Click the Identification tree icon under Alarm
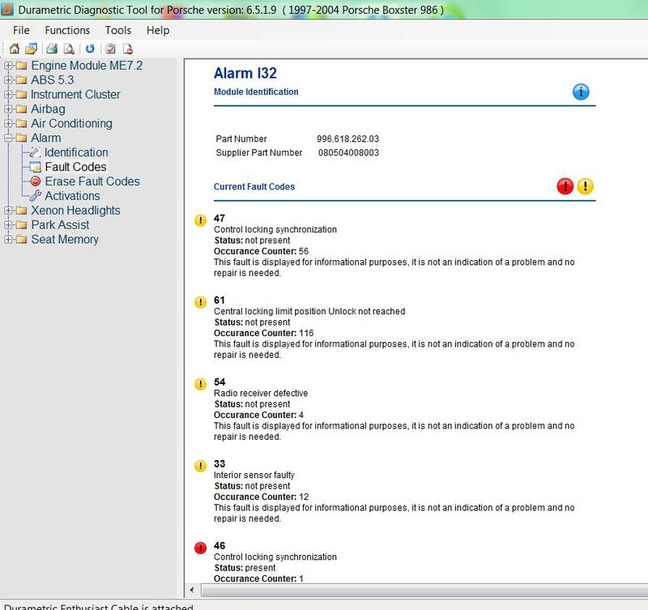 (x=36, y=152)
